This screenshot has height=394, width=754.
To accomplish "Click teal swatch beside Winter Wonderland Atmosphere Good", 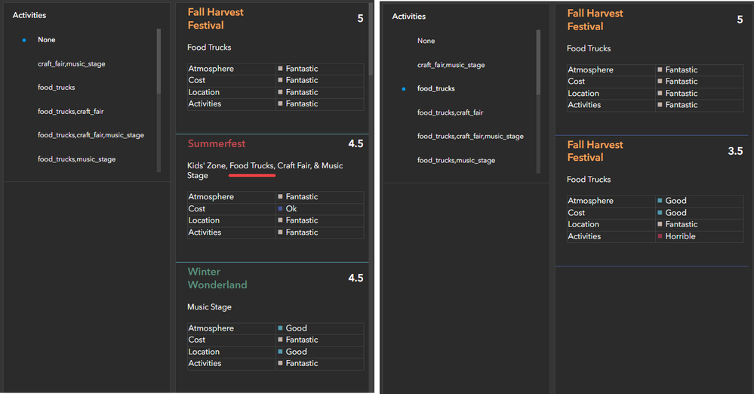I will click(x=281, y=328).
